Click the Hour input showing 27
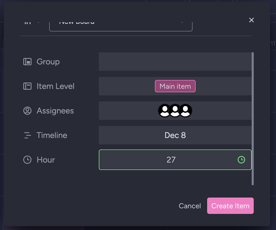Screen dimensions: 276x230 coord(171,160)
